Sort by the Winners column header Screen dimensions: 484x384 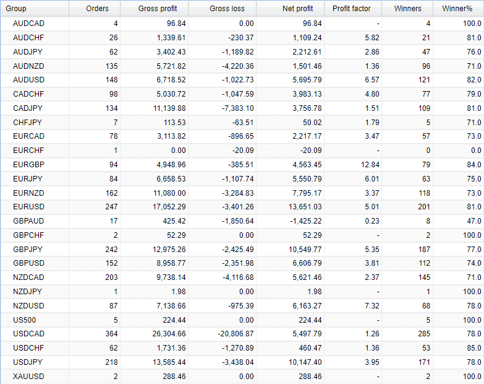point(407,8)
